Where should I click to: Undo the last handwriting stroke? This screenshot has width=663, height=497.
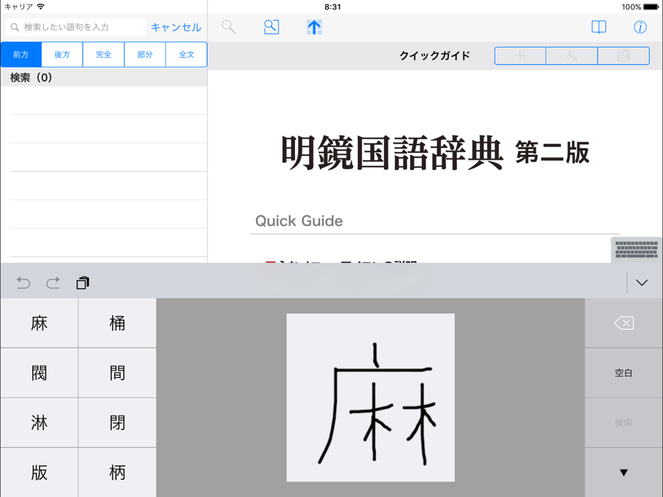[x=23, y=283]
